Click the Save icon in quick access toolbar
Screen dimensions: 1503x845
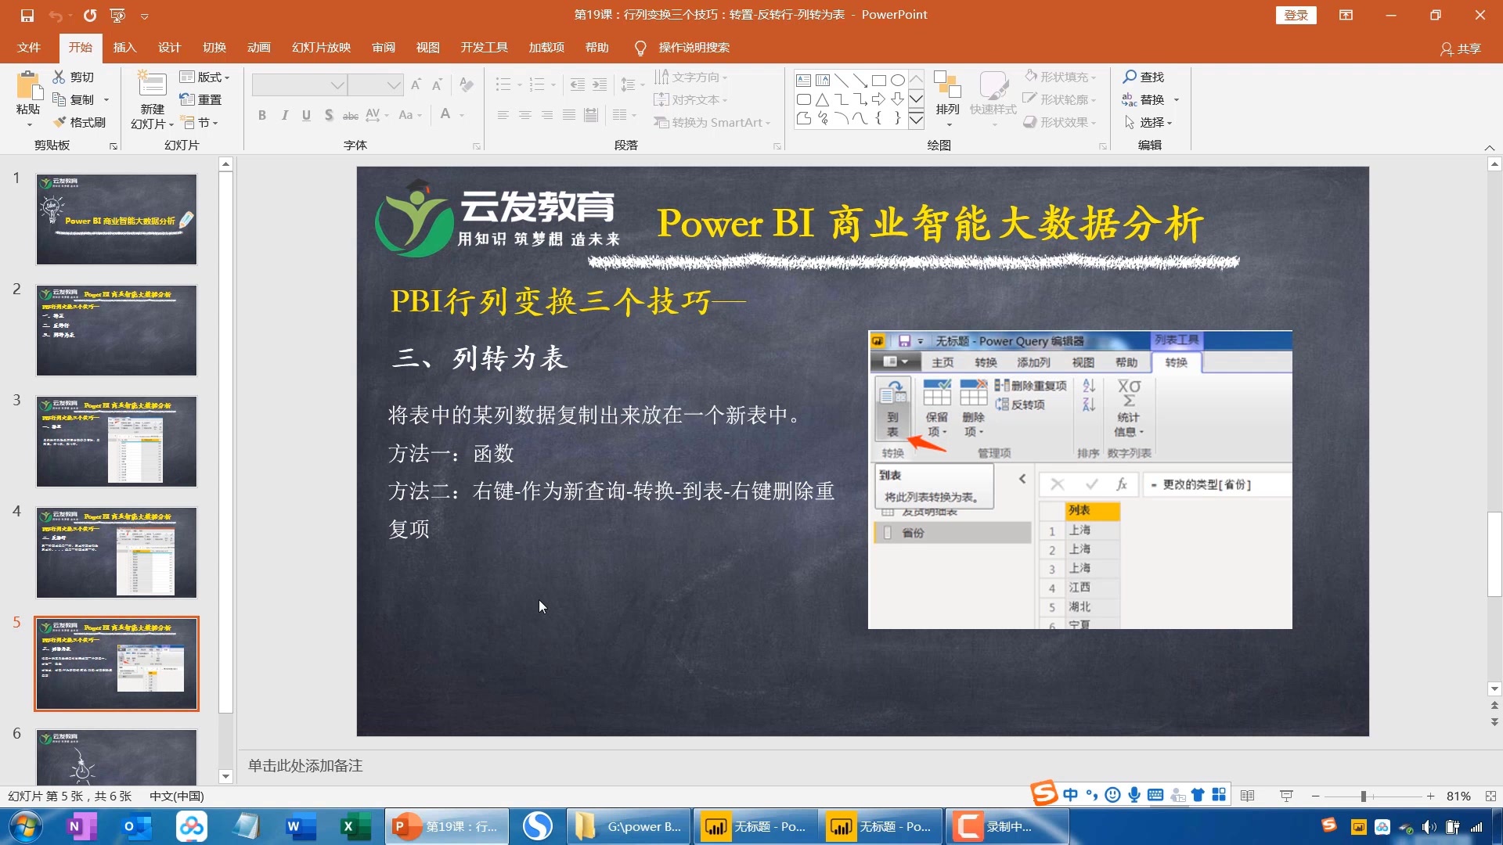pyautogui.click(x=27, y=15)
